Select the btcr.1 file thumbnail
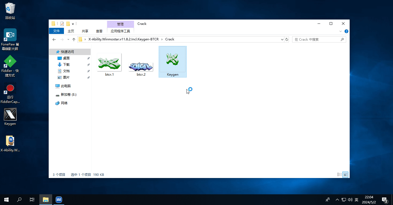The width and height of the screenshot is (393, 205). click(109, 62)
